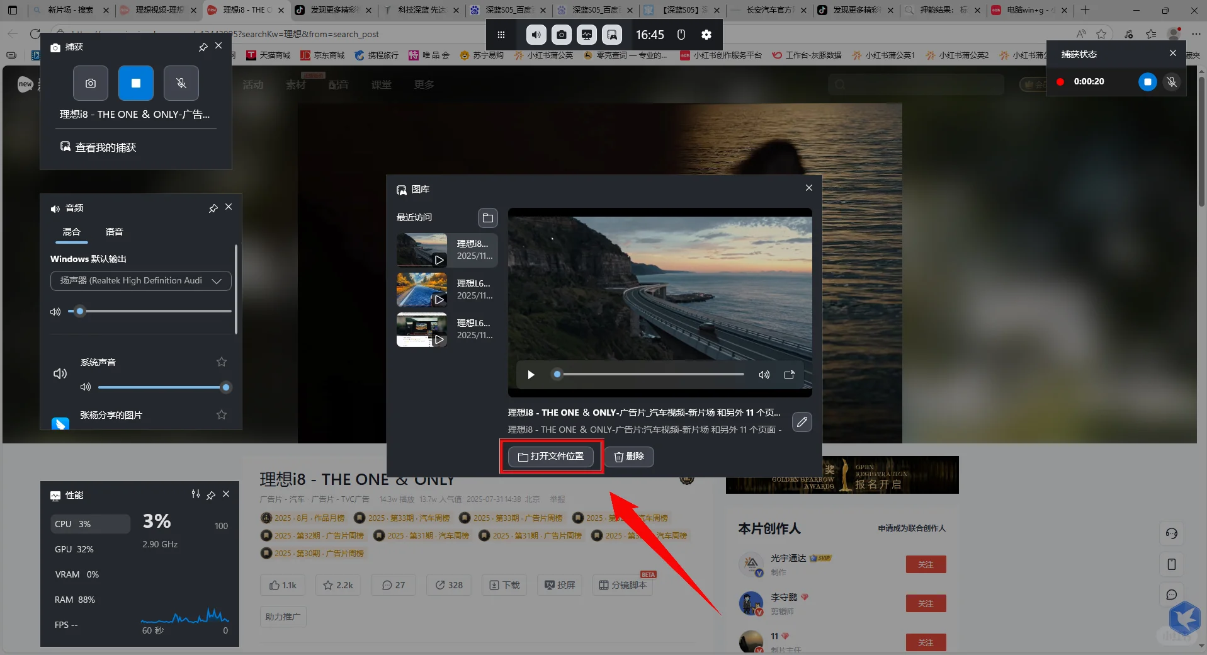Open the 分镜脚本 storyboard button
Screen dimensions: 1207x655
tap(623, 585)
